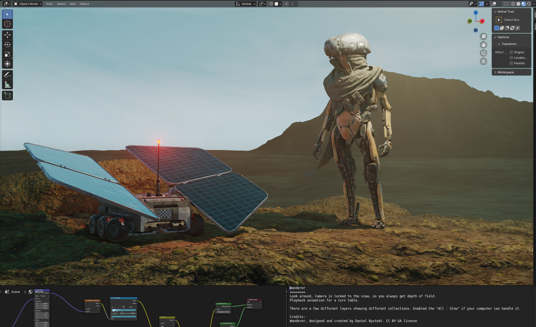Select the Measure tool
This screenshot has height=327, width=536.
[x=7, y=85]
